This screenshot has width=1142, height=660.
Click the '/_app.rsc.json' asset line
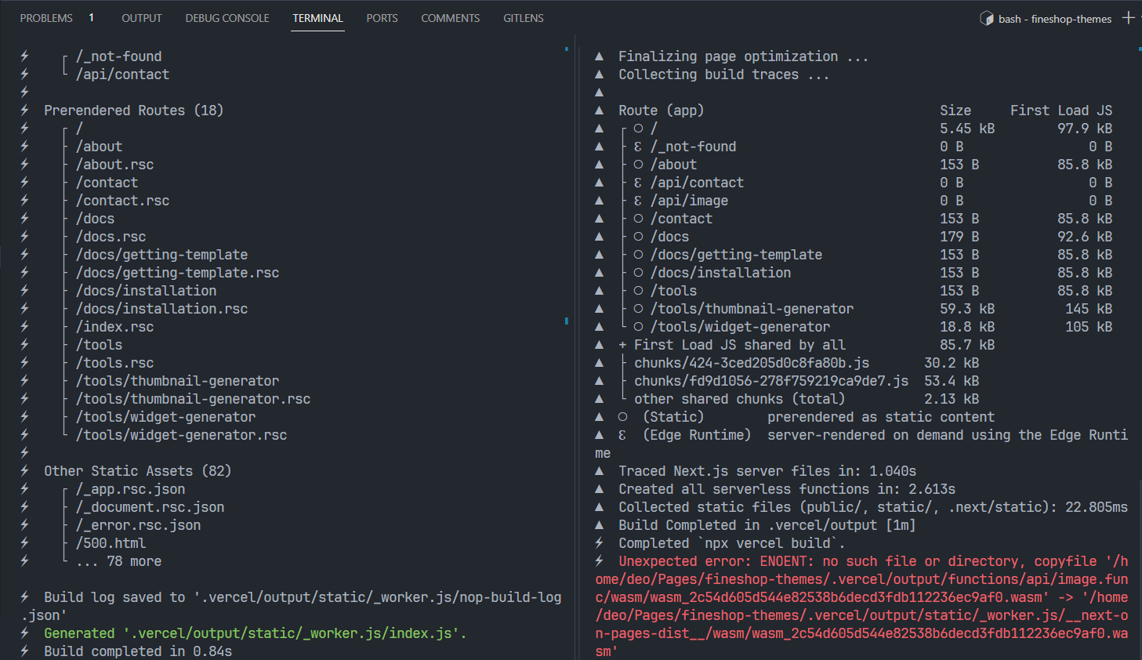click(x=130, y=489)
